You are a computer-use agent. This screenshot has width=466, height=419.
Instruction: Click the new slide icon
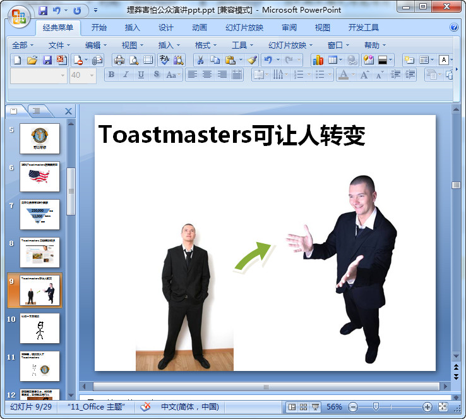(409, 60)
